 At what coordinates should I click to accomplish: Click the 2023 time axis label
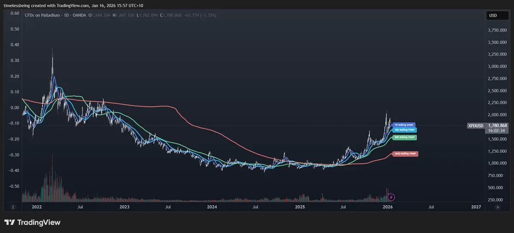coord(124,207)
